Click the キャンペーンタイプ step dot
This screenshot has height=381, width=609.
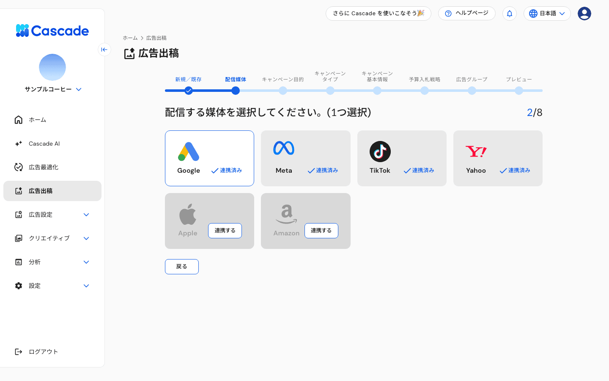coord(330,91)
